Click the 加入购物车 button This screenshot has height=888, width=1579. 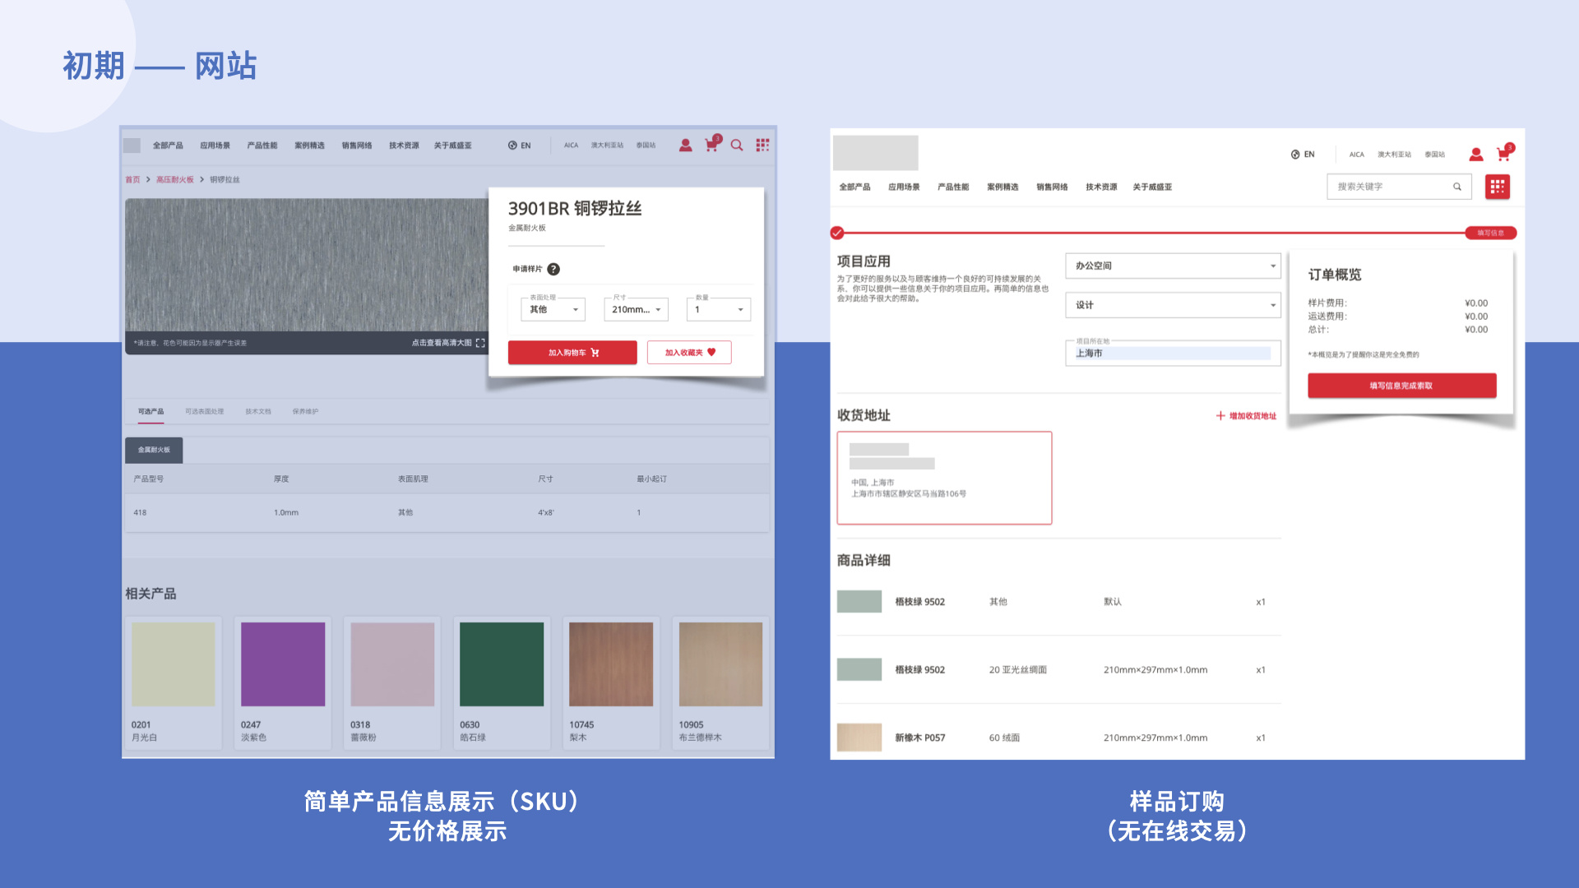click(x=572, y=352)
